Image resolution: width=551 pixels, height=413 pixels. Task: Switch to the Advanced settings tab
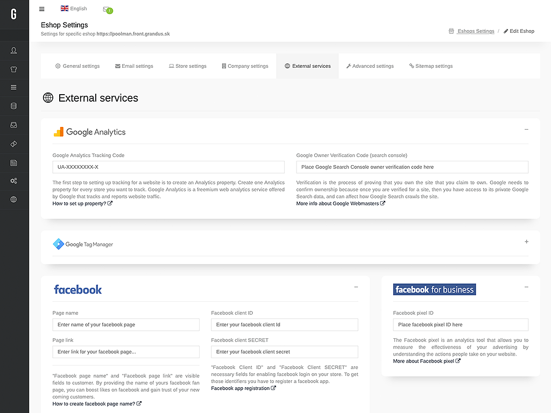pyautogui.click(x=370, y=66)
